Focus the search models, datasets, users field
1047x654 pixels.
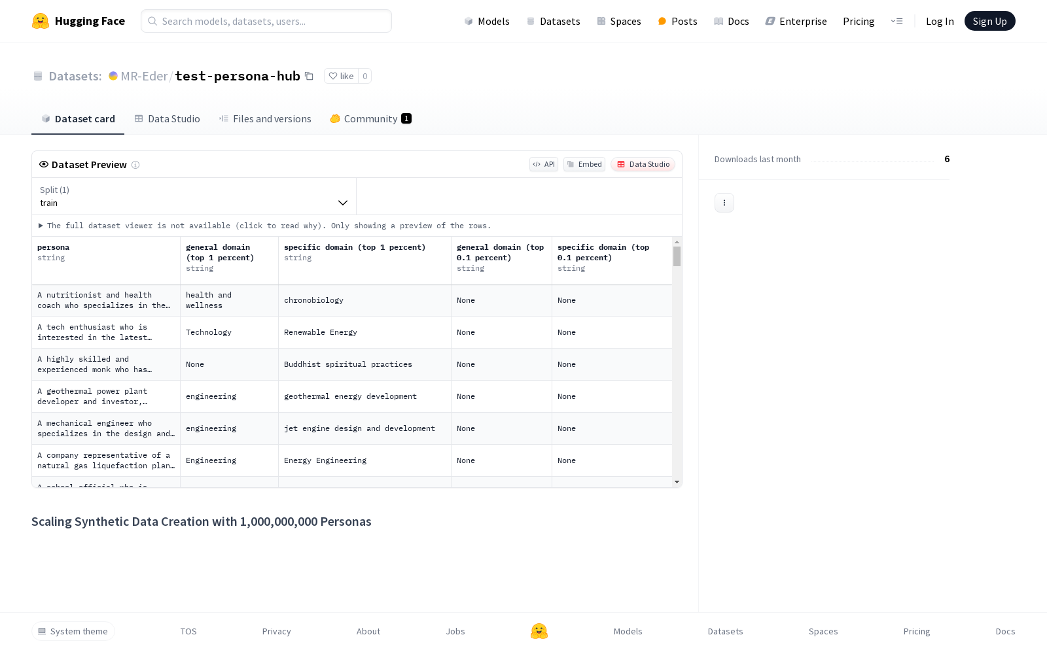[x=266, y=21]
